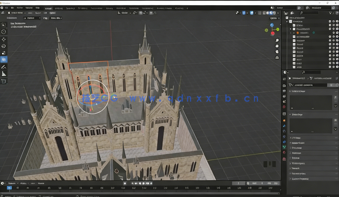Image resolution: width=339 pixels, height=197 pixels.
Task: Switch viewport to Material Preview shading
Action: pyautogui.click(x=271, y=13)
